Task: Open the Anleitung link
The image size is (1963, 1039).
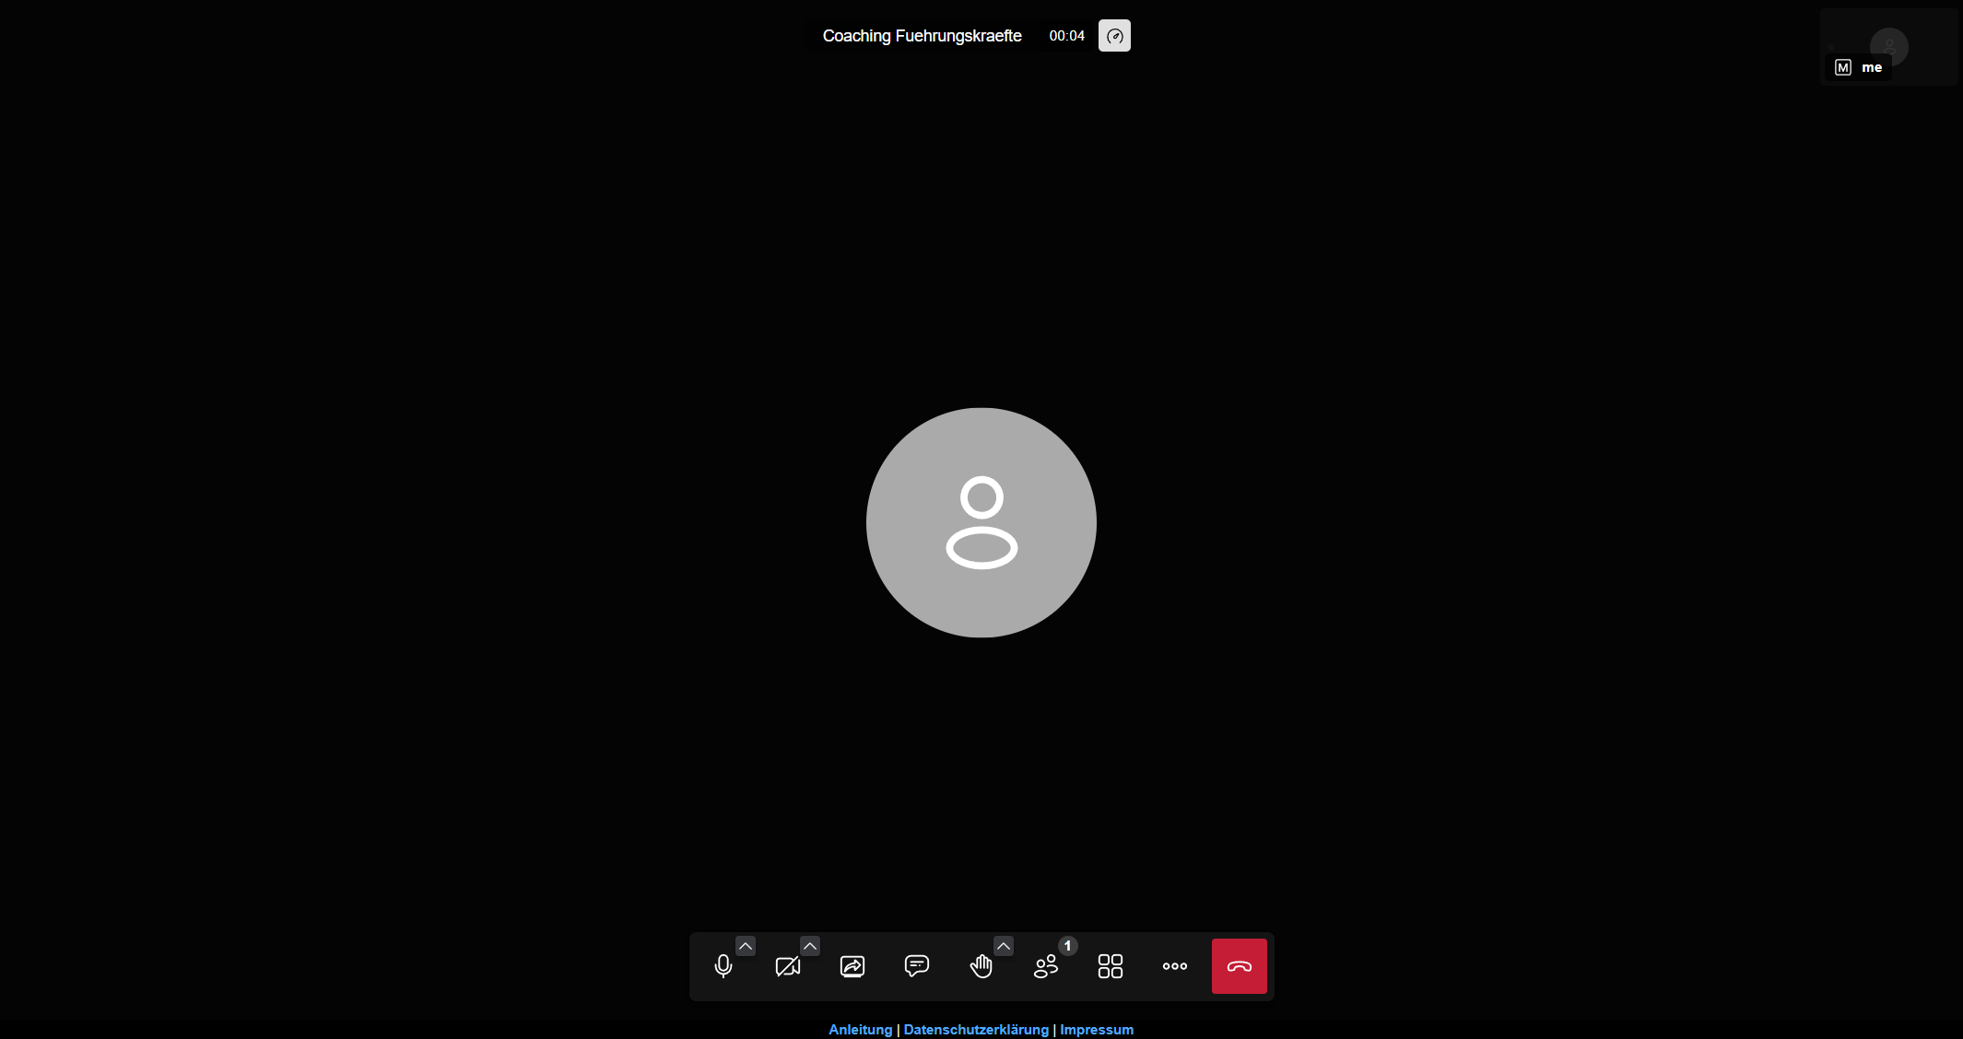Action: coord(860,1030)
